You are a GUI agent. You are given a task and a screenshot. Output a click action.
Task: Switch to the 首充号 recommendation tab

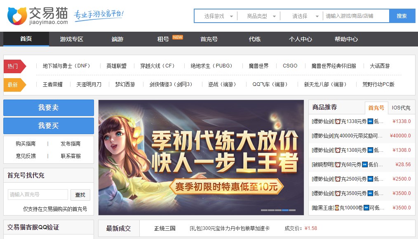pos(376,108)
